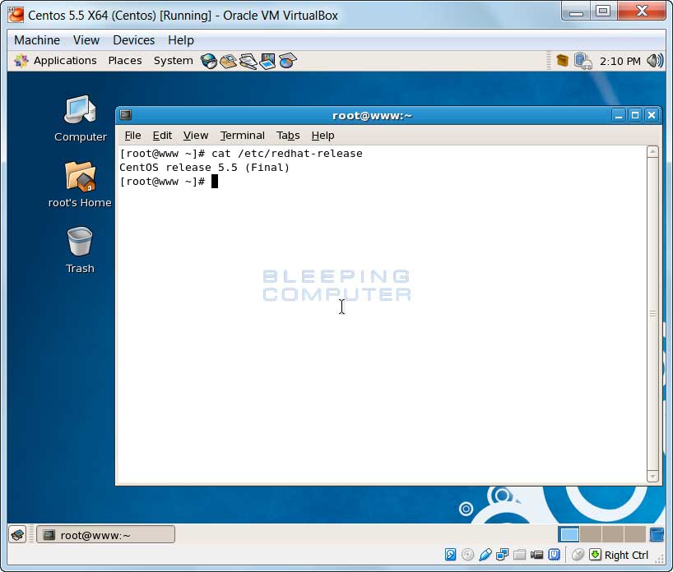Click the VirtualBox shared folders status icon

pyautogui.click(x=519, y=555)
